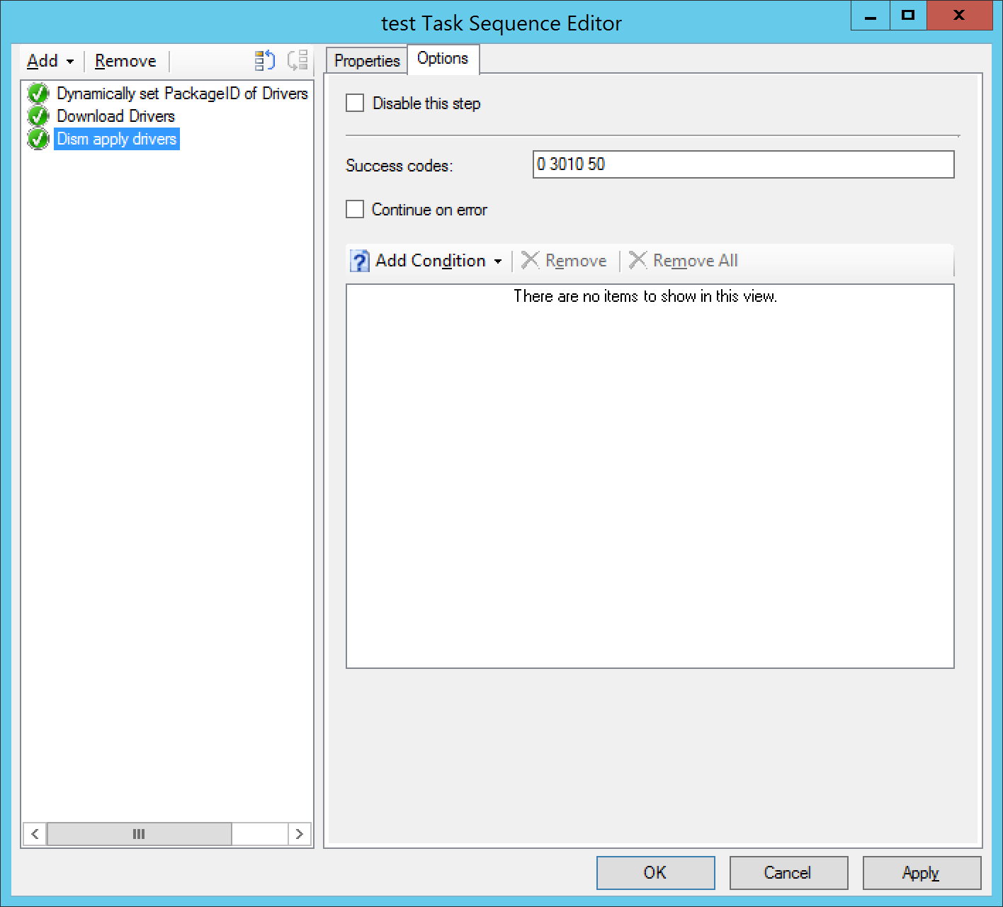Click green check icon beside Dism apply drivers

(38, 139)
